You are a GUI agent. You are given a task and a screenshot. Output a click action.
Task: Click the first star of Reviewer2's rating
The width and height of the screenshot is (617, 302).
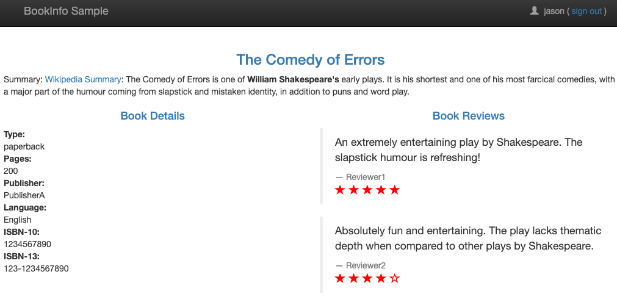click(340, 279)
